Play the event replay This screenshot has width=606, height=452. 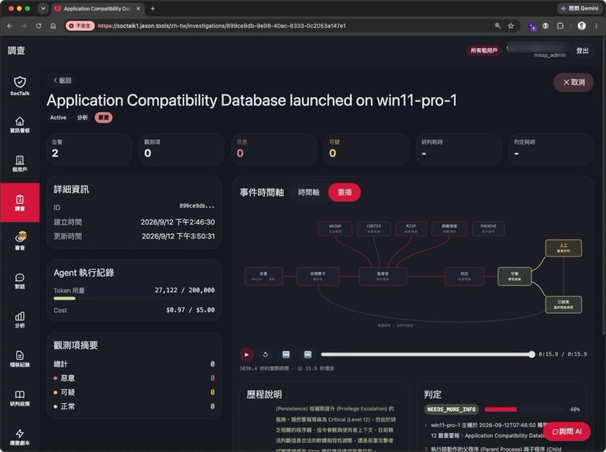pos(247,354)
